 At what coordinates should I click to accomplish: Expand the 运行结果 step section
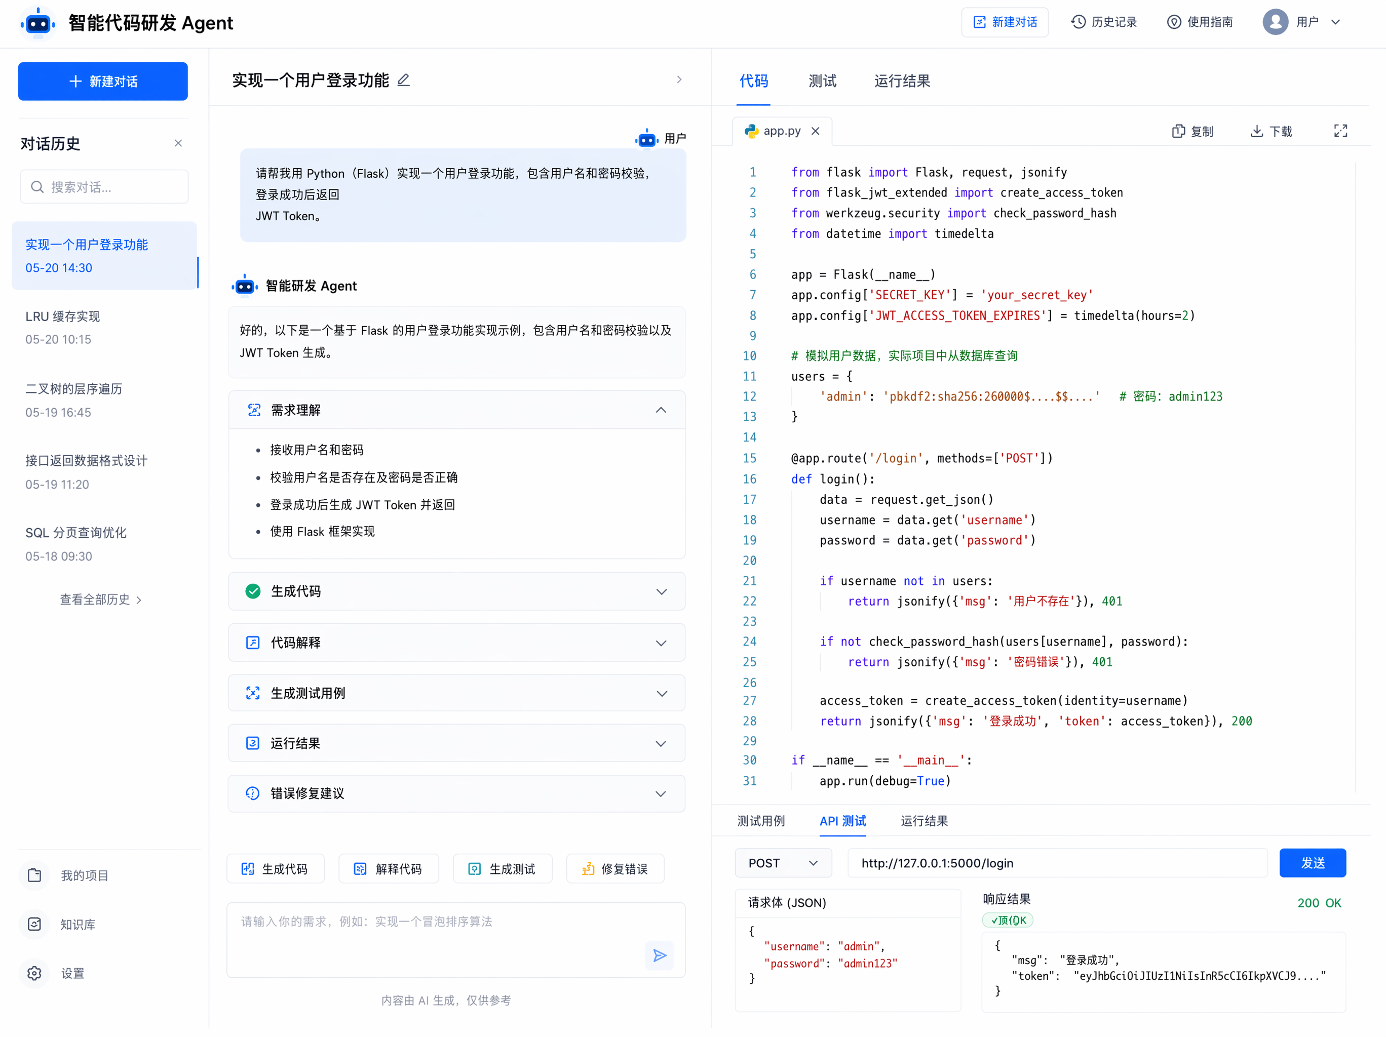tap(457, 743)
